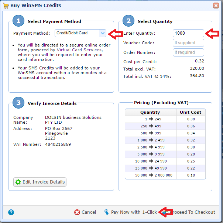The height and width of the screenshot is (223, 223).
Task: Select the 1 to 249 quantity row
Action: (165, 119)
